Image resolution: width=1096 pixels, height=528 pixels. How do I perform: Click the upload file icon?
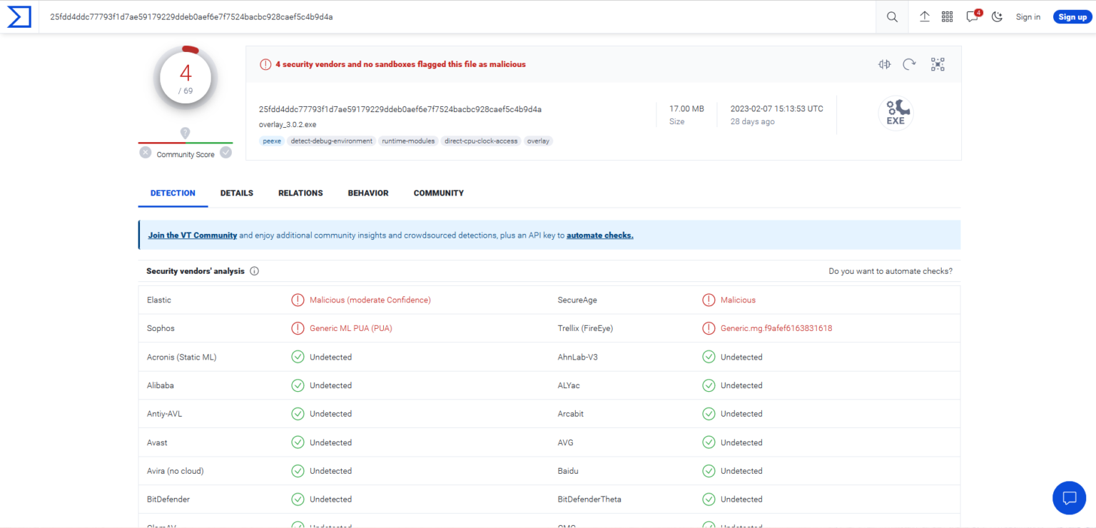[x=925, y=17]
